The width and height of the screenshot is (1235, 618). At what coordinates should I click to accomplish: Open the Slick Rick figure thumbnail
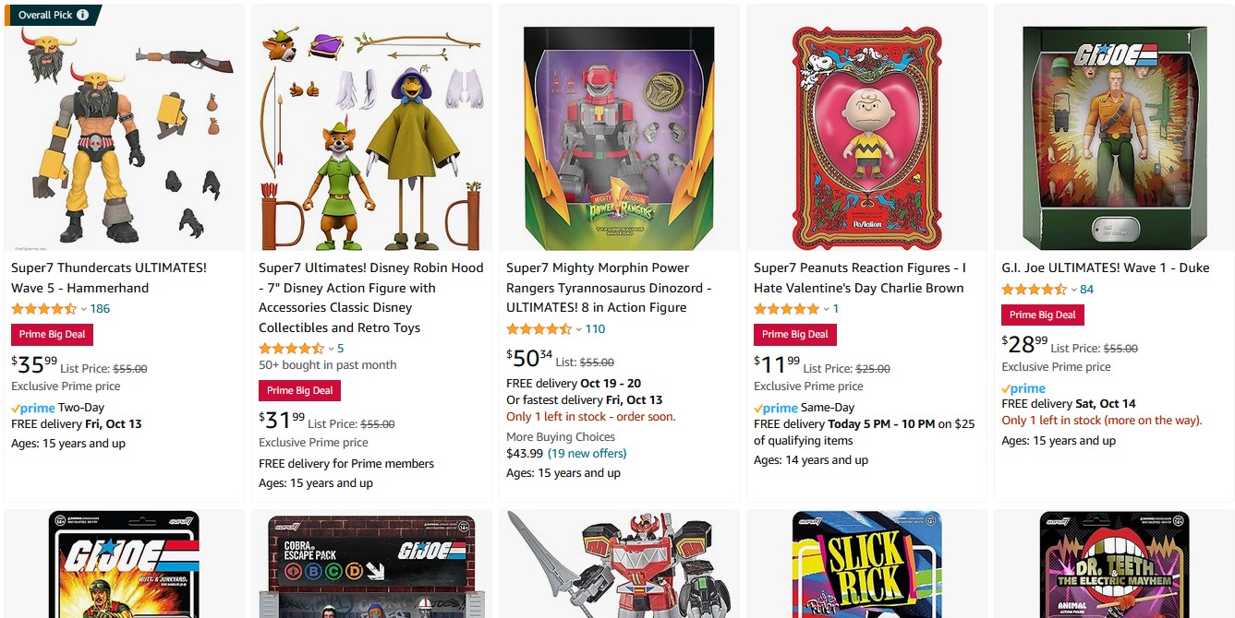866,565
